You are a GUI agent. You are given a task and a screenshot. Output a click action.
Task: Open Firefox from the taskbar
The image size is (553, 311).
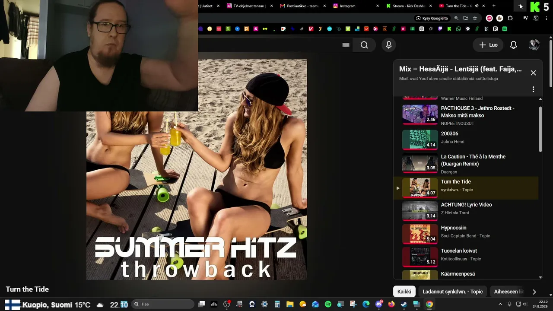(x=391, y=304)
